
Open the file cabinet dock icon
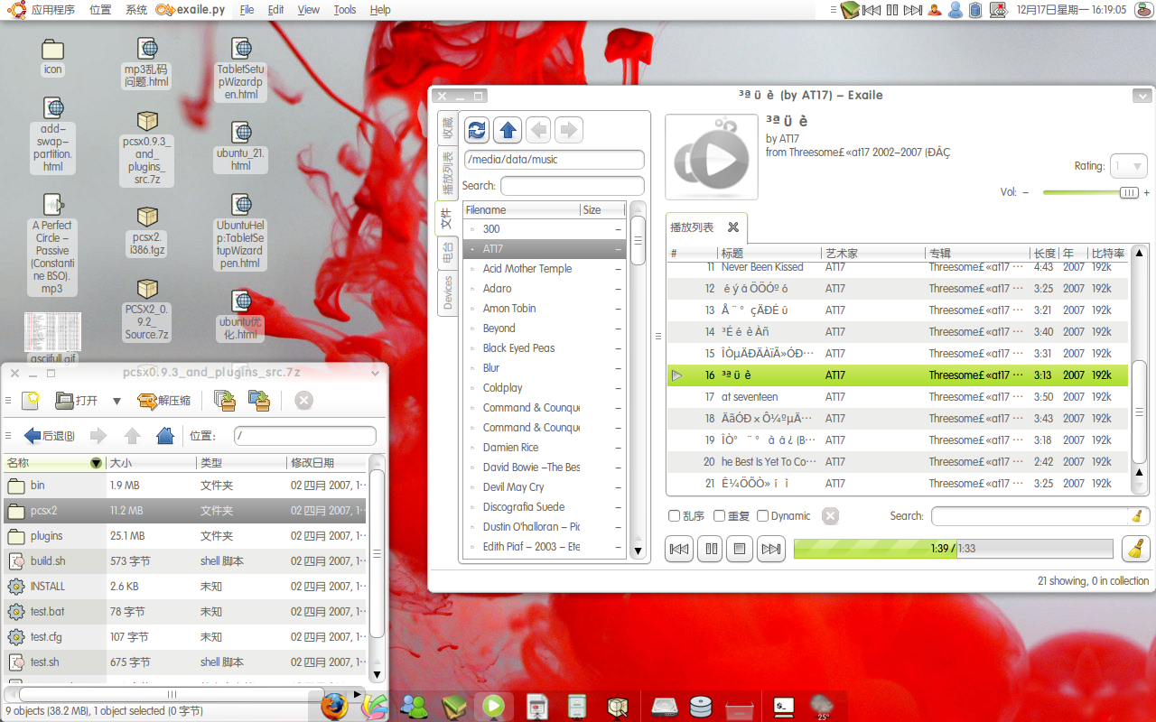pyautogui.click(x=576, y=706)
